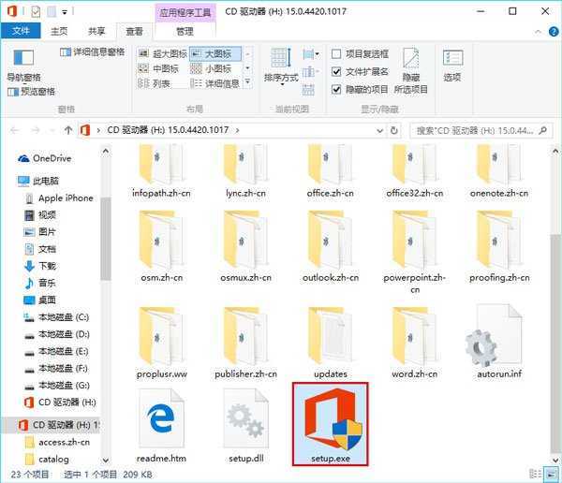562x483 pixels.
Task: Choose large icons (大图标) layout
Action: coord(215,53)
